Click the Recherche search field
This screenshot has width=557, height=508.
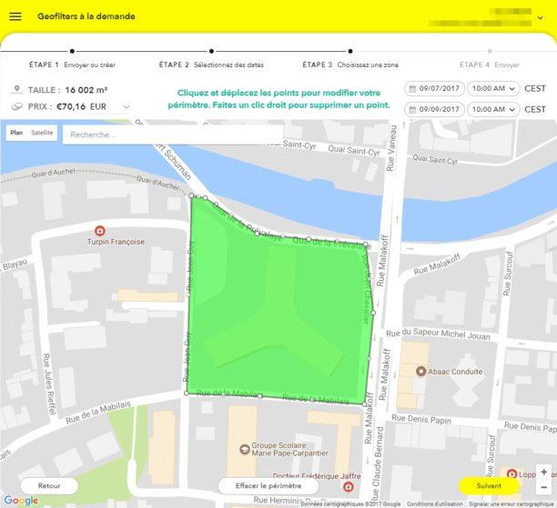point(173,134)
